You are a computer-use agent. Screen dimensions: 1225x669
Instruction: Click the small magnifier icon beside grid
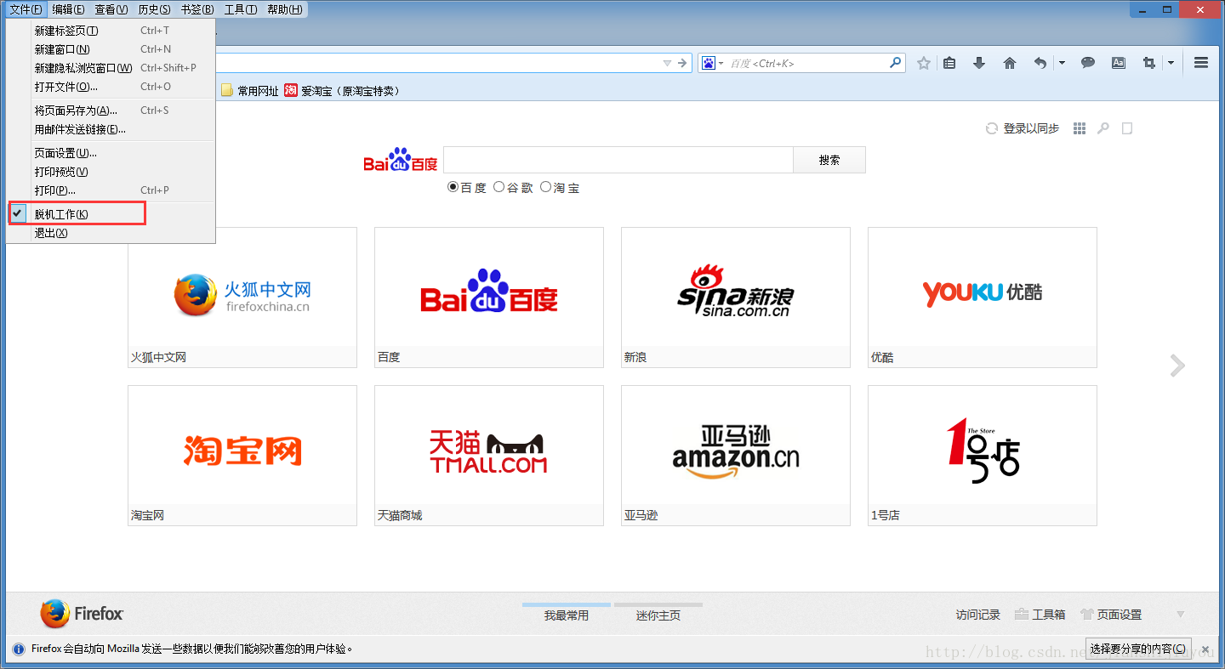click(1103, 128)
